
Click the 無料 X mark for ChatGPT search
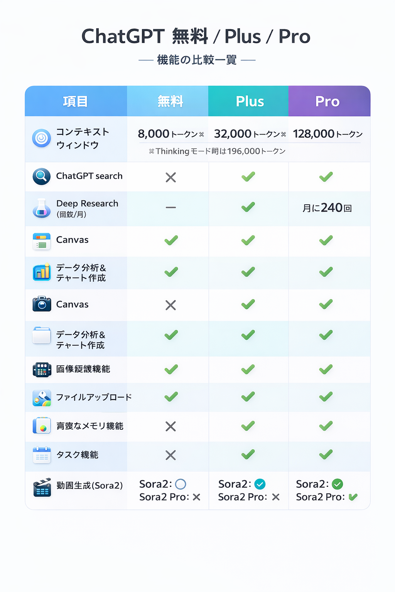point(170,177)
